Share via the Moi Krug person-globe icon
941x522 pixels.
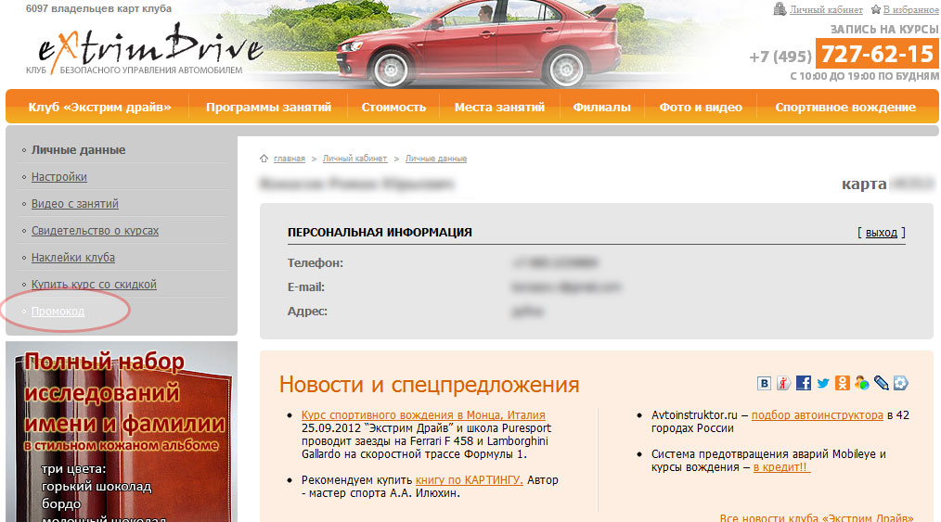coord(862,383)
